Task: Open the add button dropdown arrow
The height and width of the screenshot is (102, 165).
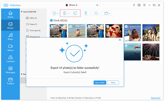Action: [x=57, y=13]
